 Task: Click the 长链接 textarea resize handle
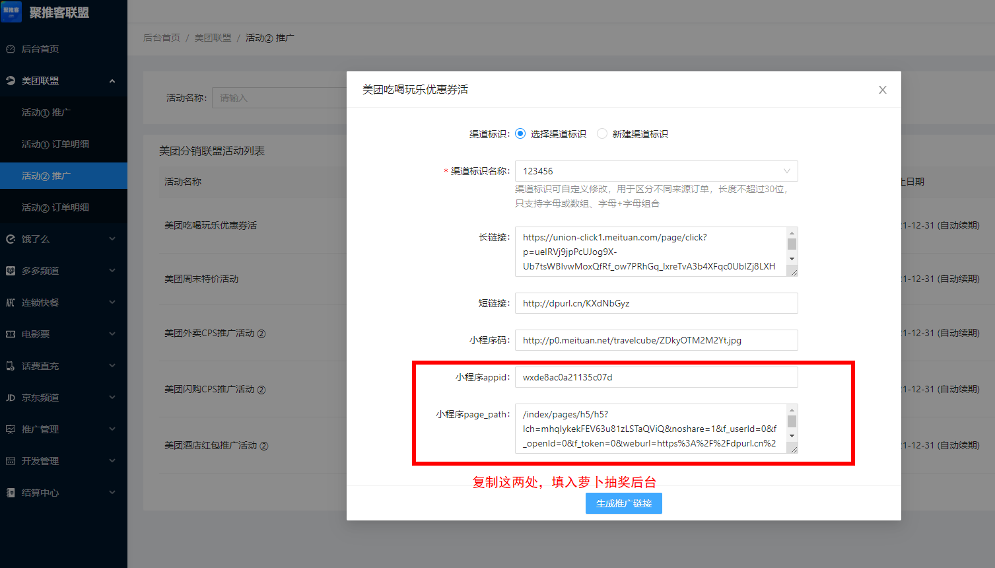793,271
